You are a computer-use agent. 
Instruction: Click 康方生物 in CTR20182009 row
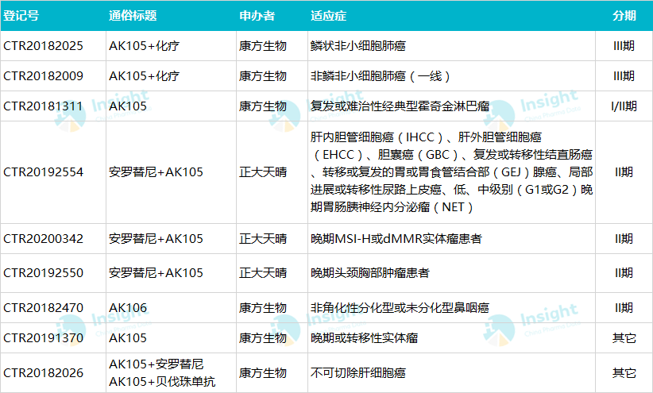[263, 76]
